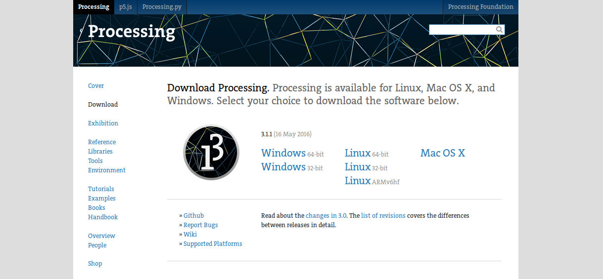Open the changes in 3.0 link
603x279 pixels.
[x=326, y=216]
